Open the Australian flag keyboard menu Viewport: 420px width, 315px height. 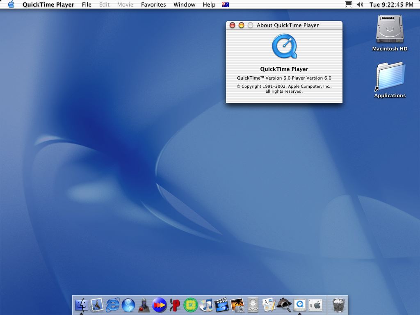[x=226, y=5]
